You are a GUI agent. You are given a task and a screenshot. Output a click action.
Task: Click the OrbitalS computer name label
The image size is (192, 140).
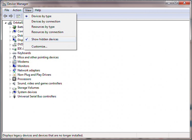tap(18, 23)
